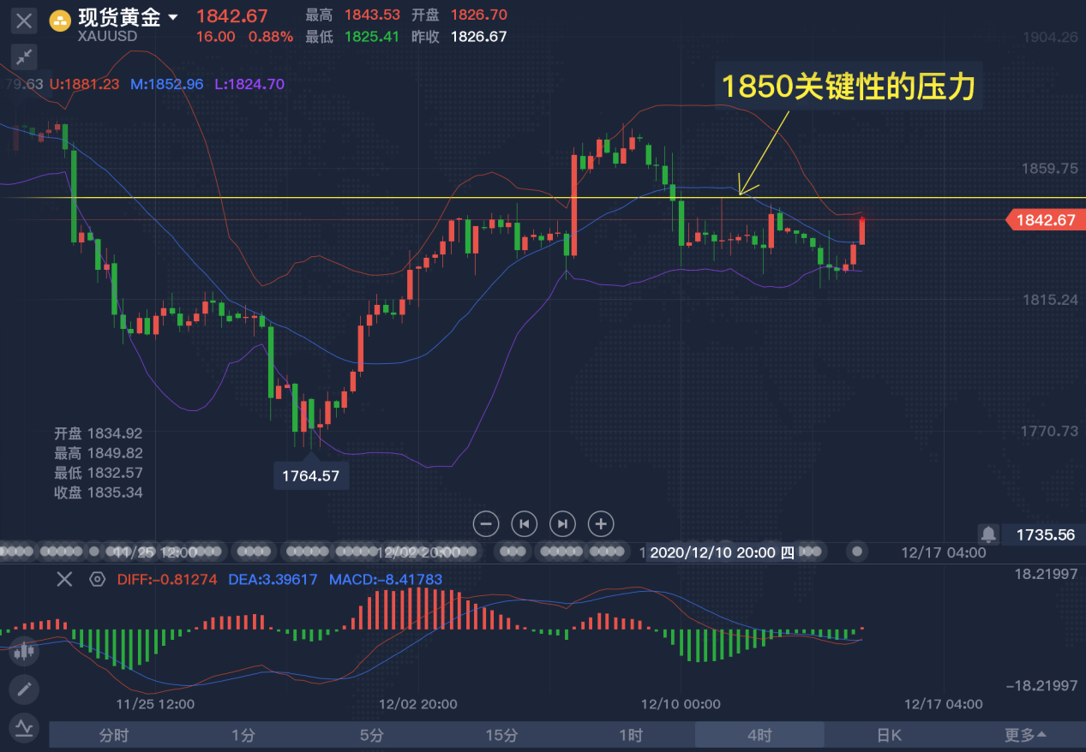Expand the 更多 timeframe options
Viewport: 1086px width, 752px height.
click(x=1025, y=735)
